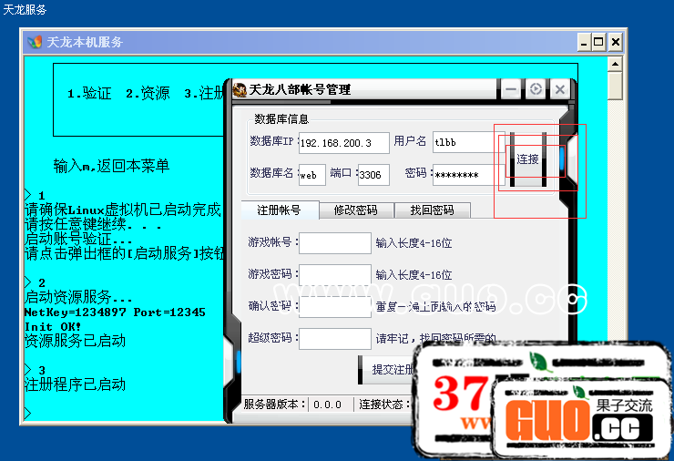Switch to the 注册帐号 tab
Viewport: 674px width, 461px height.
click(x=280, y=210)
